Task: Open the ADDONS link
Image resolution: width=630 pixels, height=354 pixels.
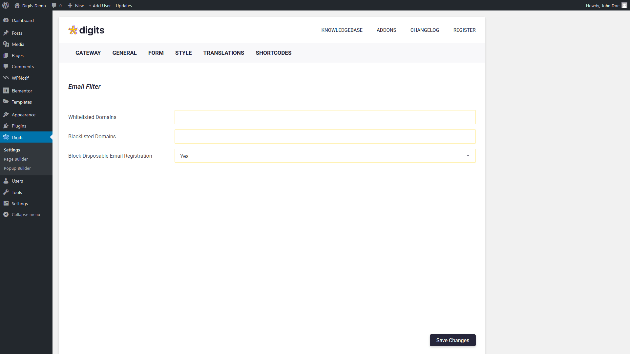Action: point(386,30)
